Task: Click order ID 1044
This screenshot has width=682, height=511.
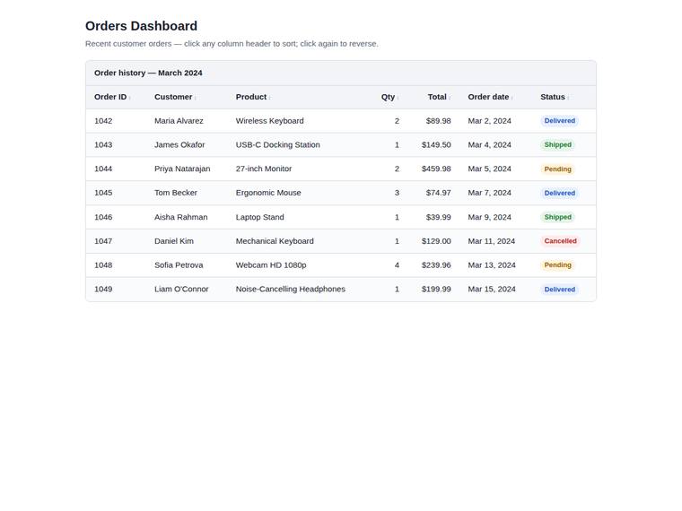Action: (103, 169)
